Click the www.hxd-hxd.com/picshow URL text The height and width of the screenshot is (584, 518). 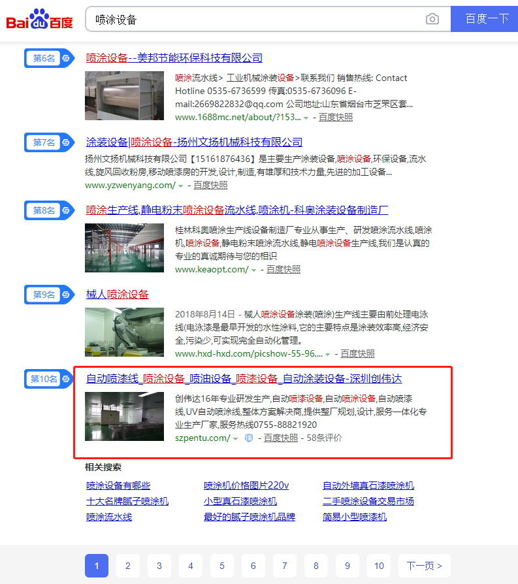point(249,353)
